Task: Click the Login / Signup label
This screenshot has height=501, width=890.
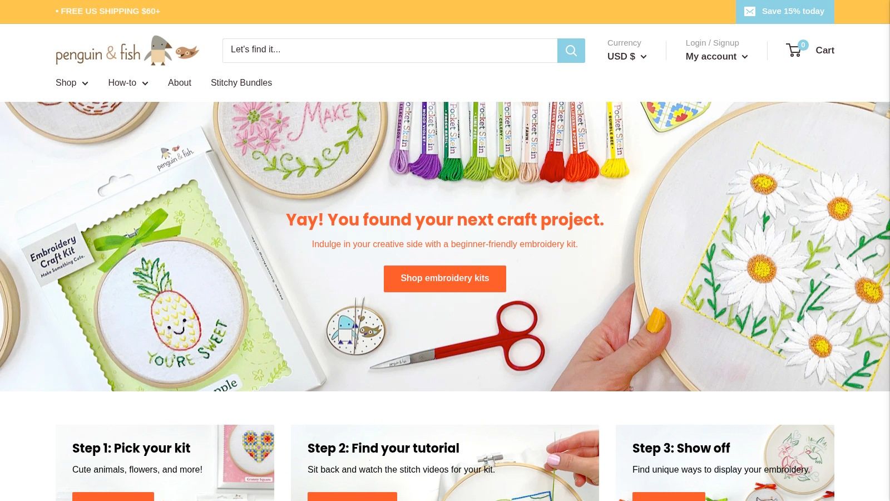Action: click(x=712, y=43)
